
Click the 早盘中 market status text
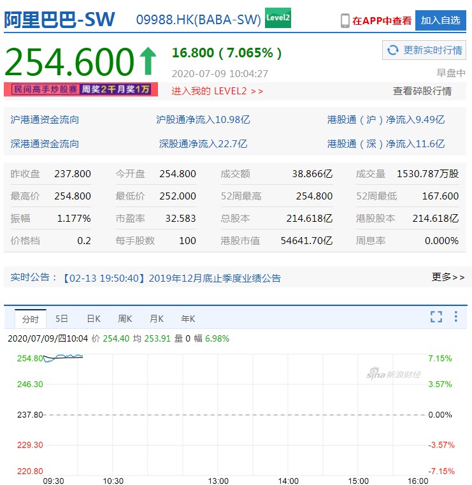(451, 73)
